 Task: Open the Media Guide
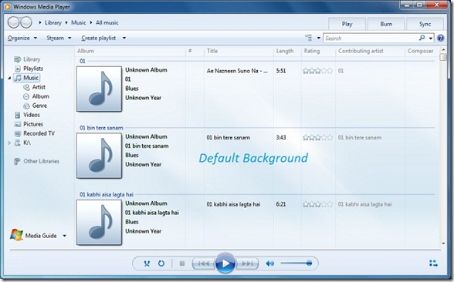[x=34, y=236]
